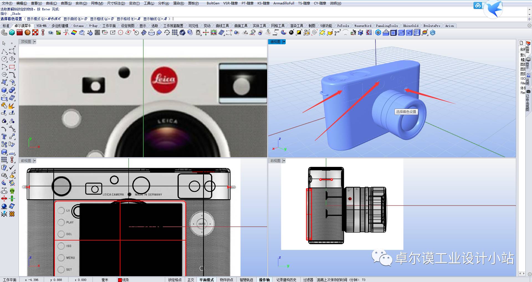The width and height of the screenshot is (532, 282).
Task: Click the 显示曲线 command option
Action: coord(75,19)
